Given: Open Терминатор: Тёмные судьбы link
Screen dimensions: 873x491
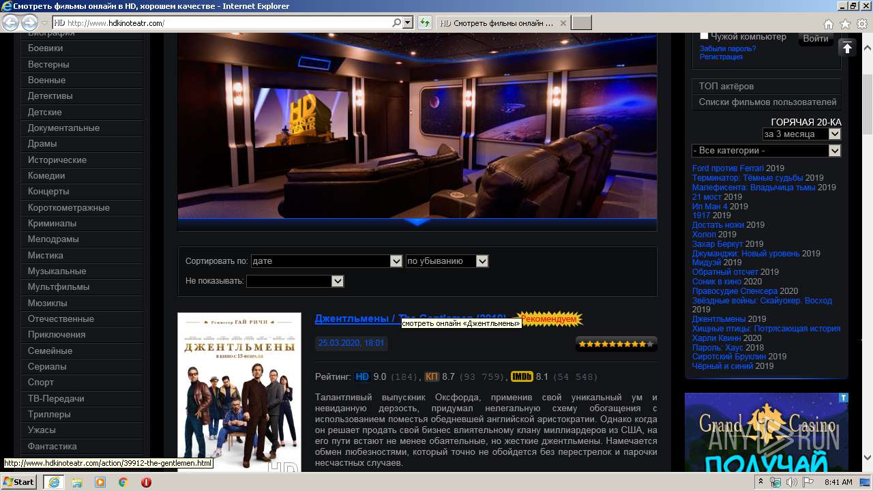Looking at the screenshot, I should click(x=748, y=178).
